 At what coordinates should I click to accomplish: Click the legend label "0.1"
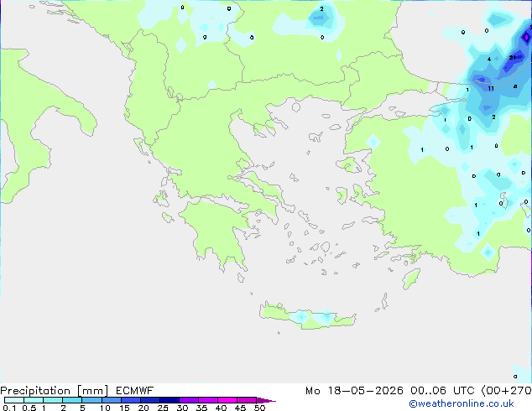point(9,408)
